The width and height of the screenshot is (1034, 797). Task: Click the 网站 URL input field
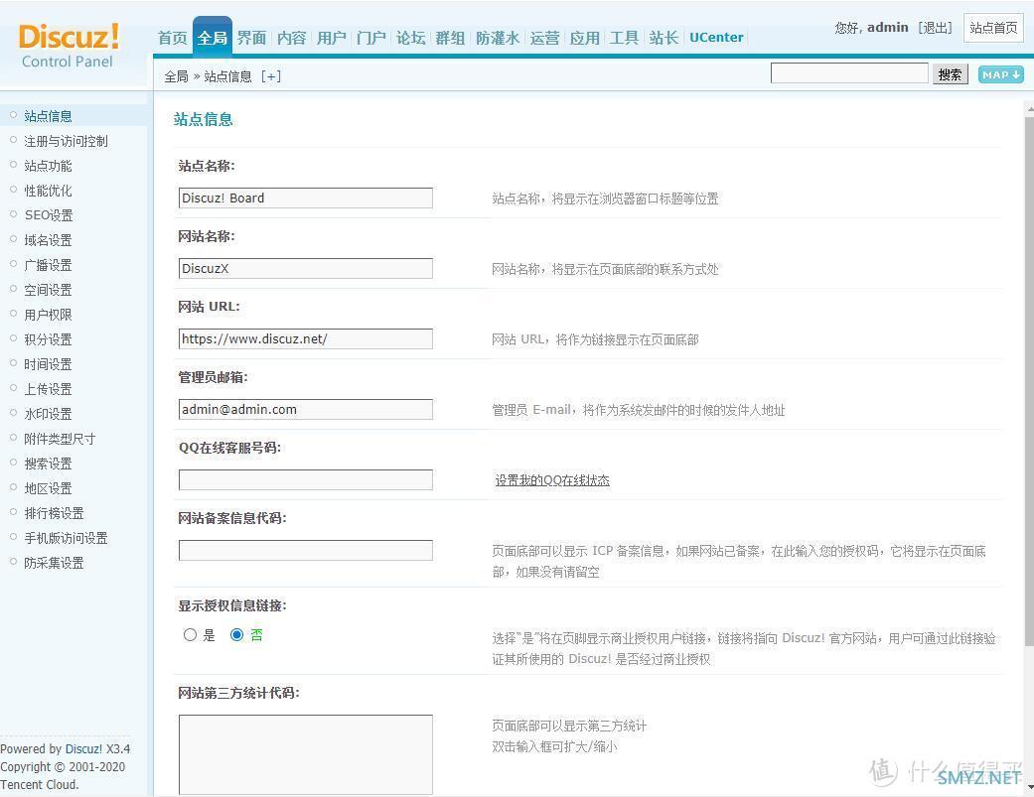[x=306, y=339]
